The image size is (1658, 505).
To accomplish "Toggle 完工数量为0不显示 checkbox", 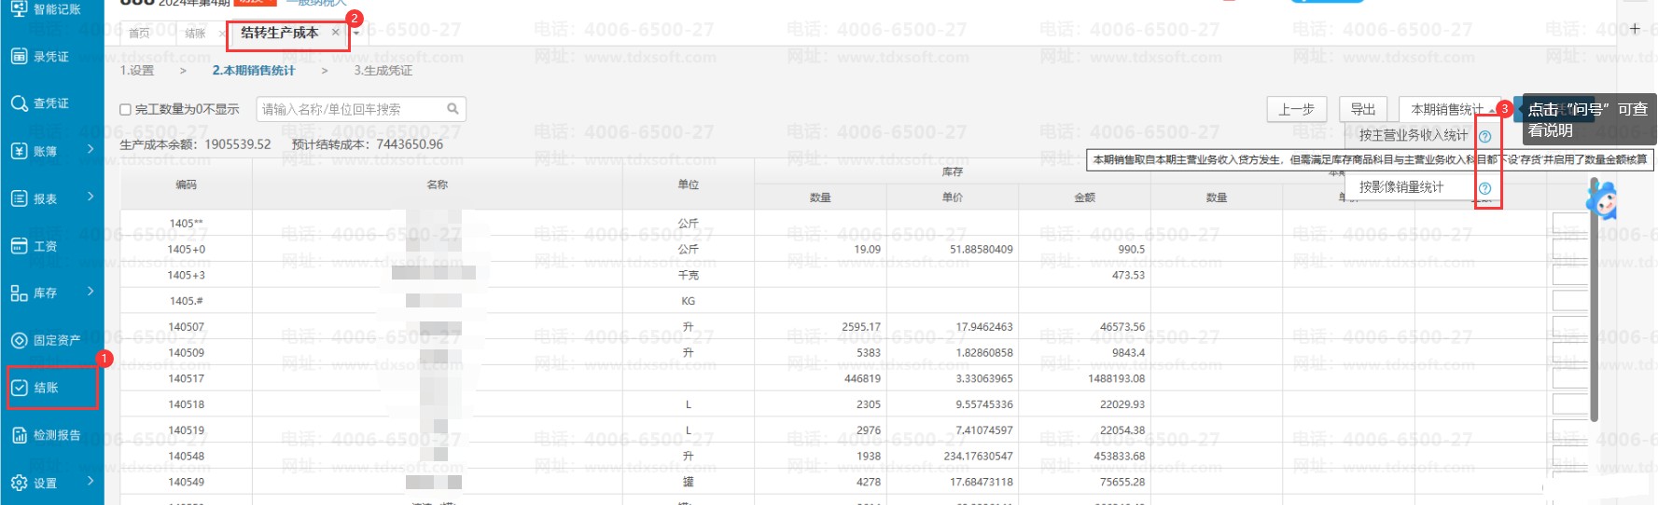I will click(x=126, y=110).
